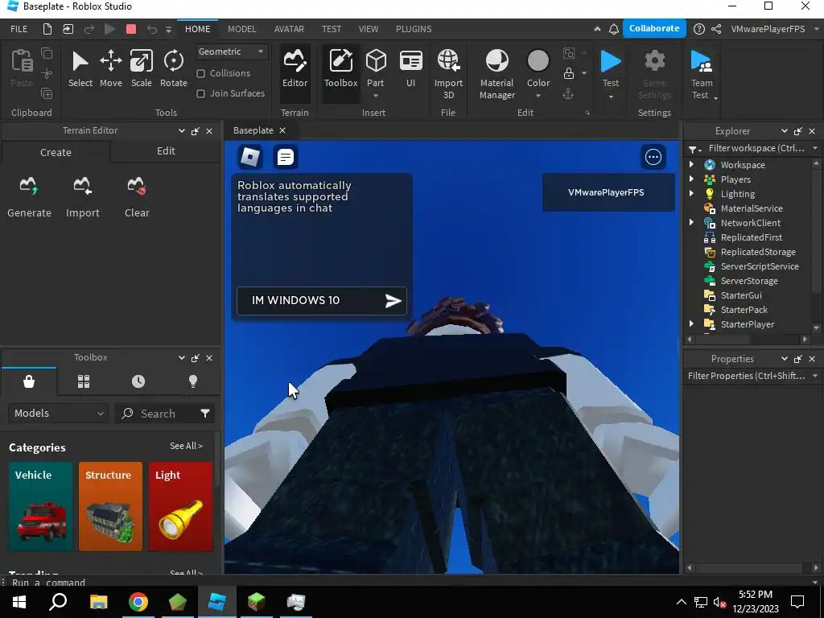Click Import terrain

tap(83, 198)
